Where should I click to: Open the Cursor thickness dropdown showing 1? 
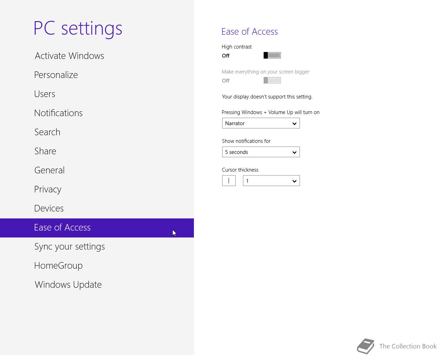click(x=271, y=181)
